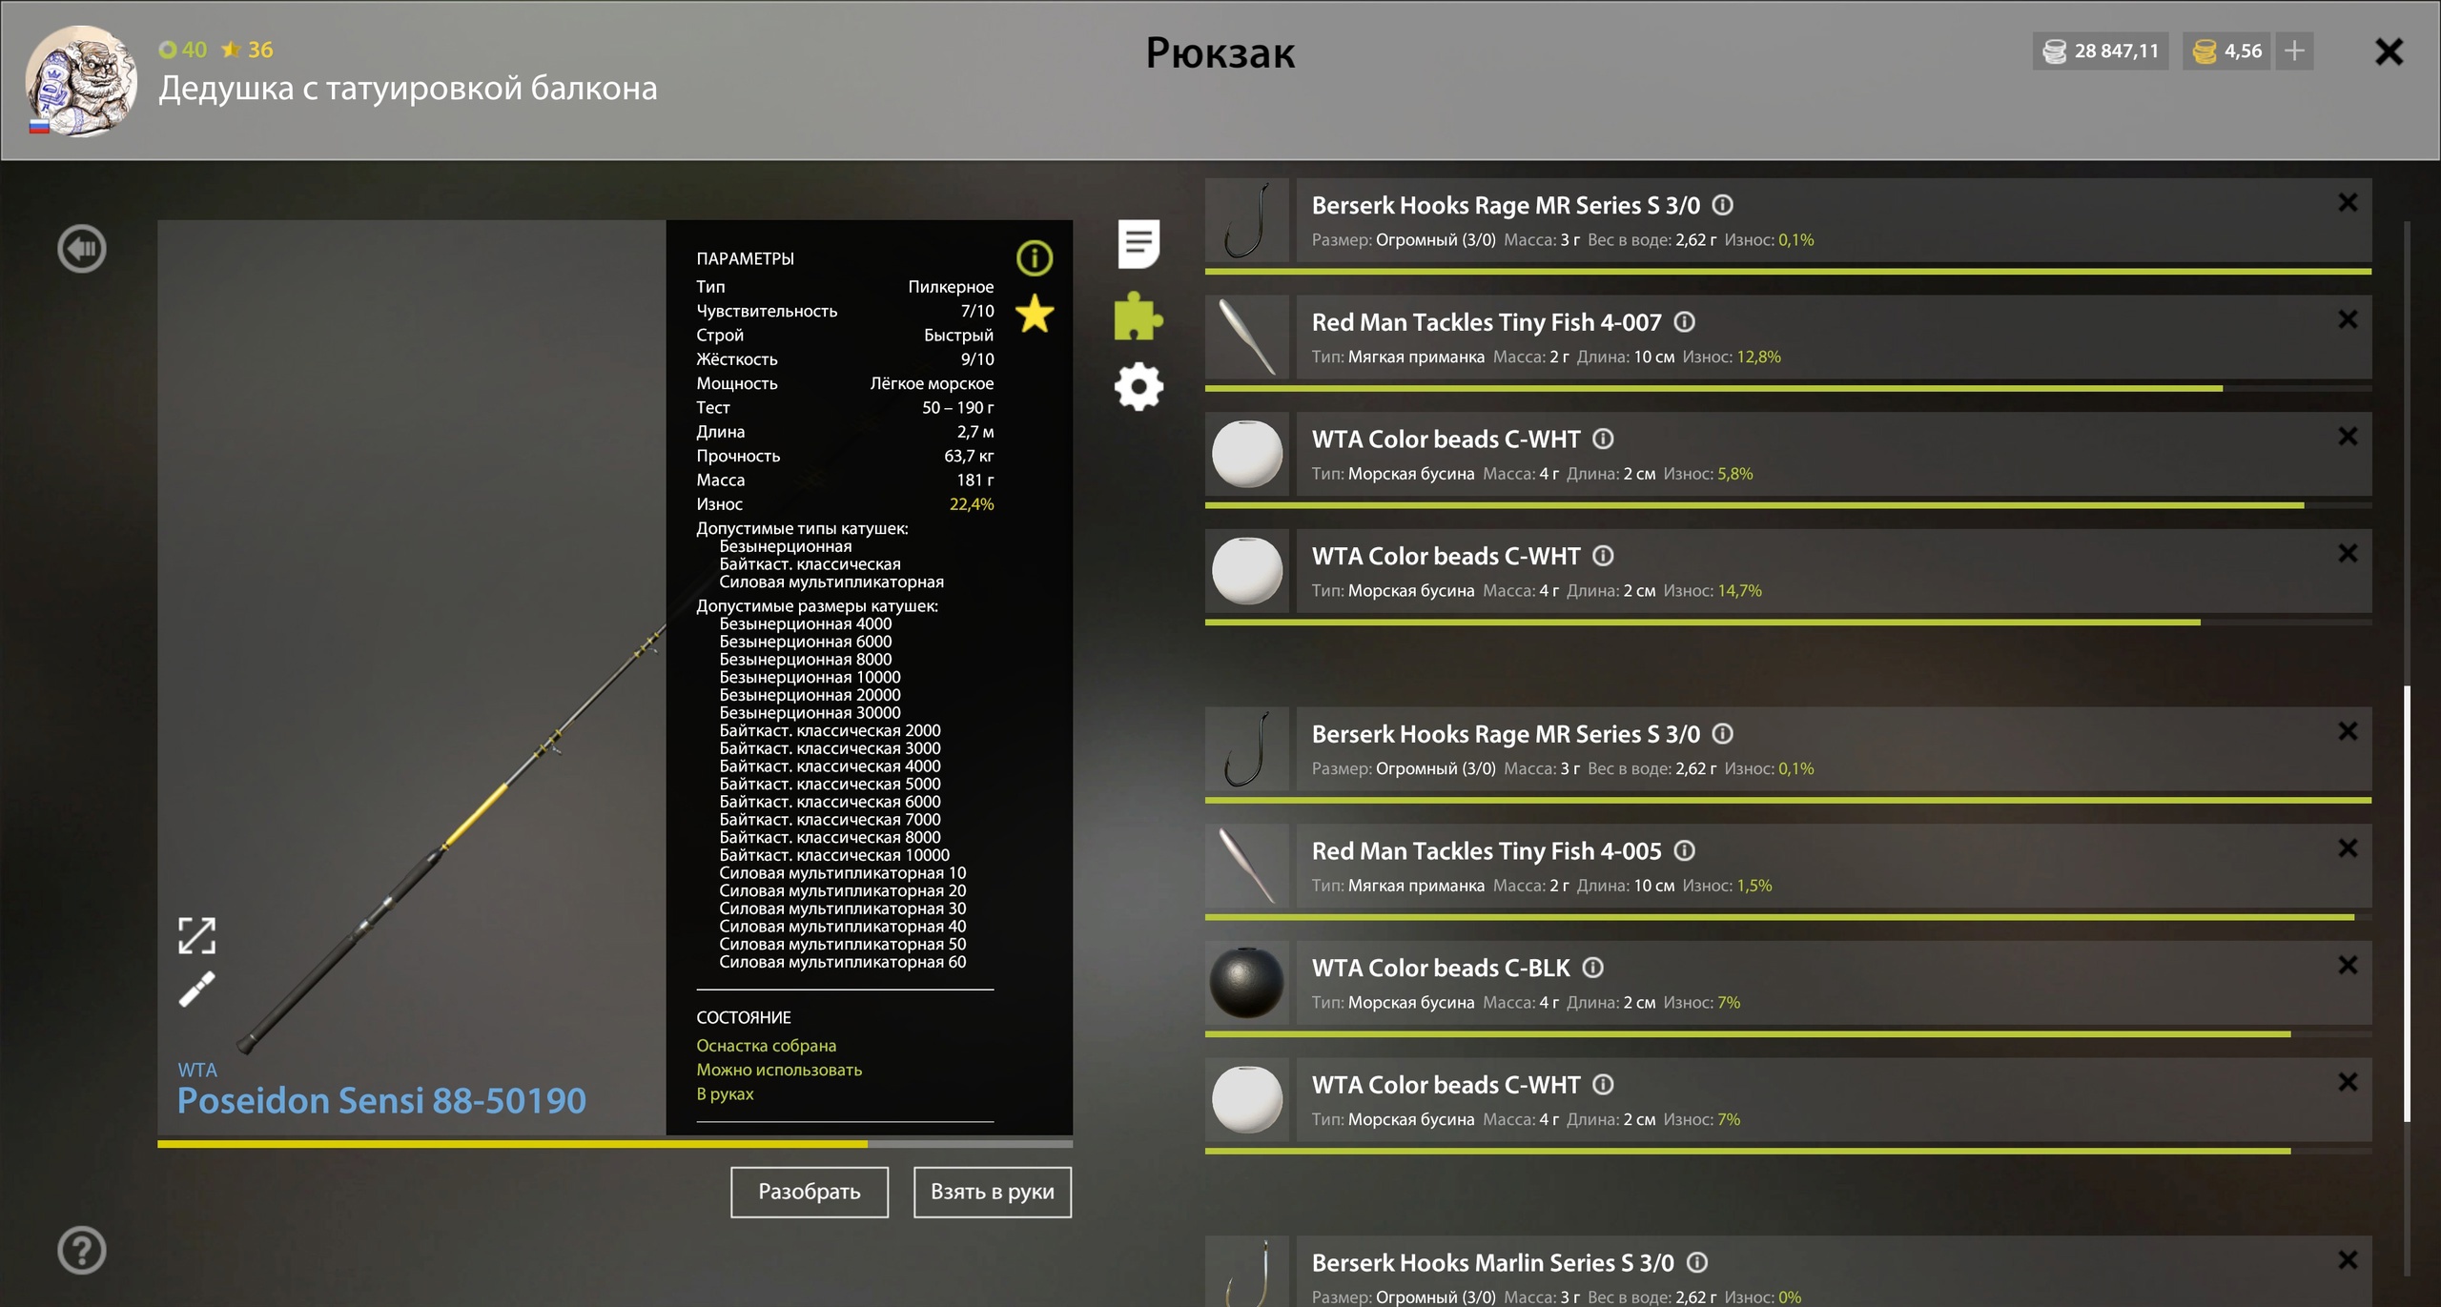Click the tackle list vertical scrollbar

[2407, 903]
